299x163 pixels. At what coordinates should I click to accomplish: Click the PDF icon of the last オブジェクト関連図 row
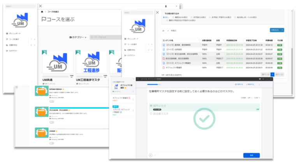(x=164, y=67)
